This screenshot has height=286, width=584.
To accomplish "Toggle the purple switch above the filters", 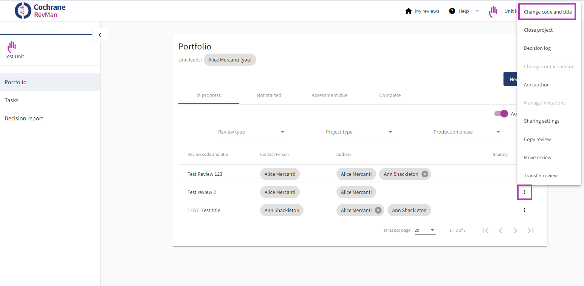I will 501,114.
